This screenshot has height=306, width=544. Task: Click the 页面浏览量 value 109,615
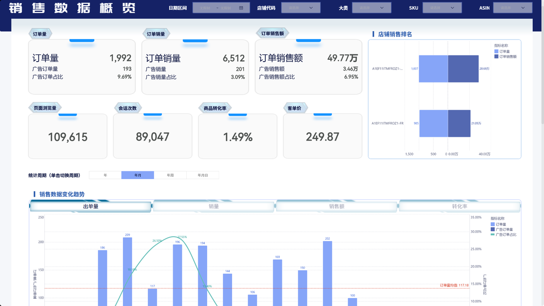[68, 137]
